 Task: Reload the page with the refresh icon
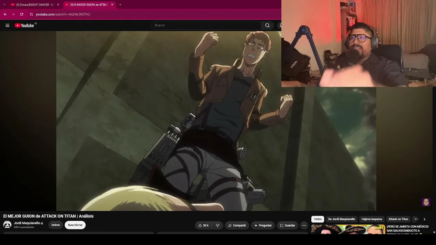(x=21, y=14)
